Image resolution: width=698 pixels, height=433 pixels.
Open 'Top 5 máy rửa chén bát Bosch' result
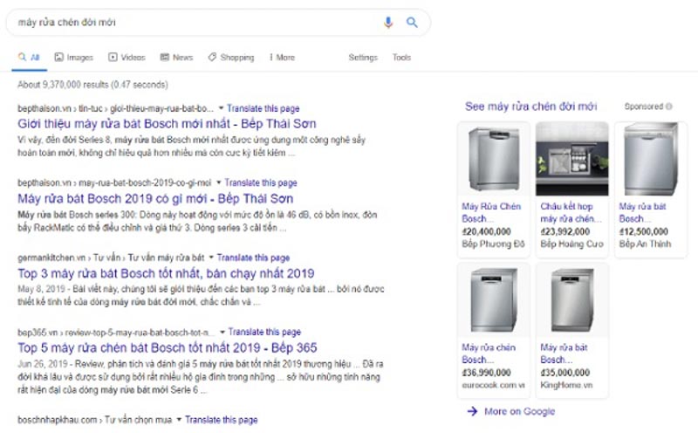(x=168, y=348)
